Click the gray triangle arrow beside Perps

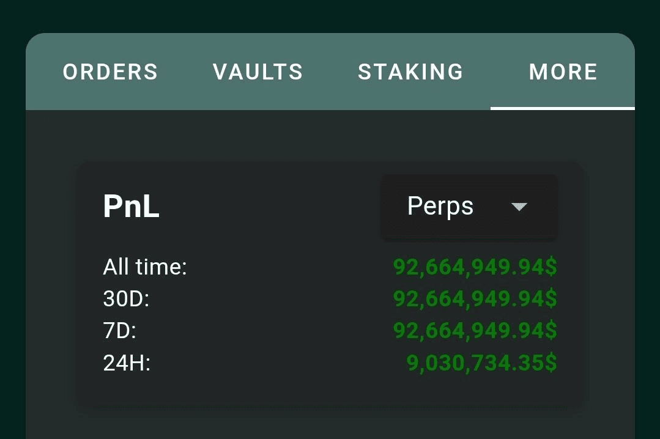click(519, 207)
